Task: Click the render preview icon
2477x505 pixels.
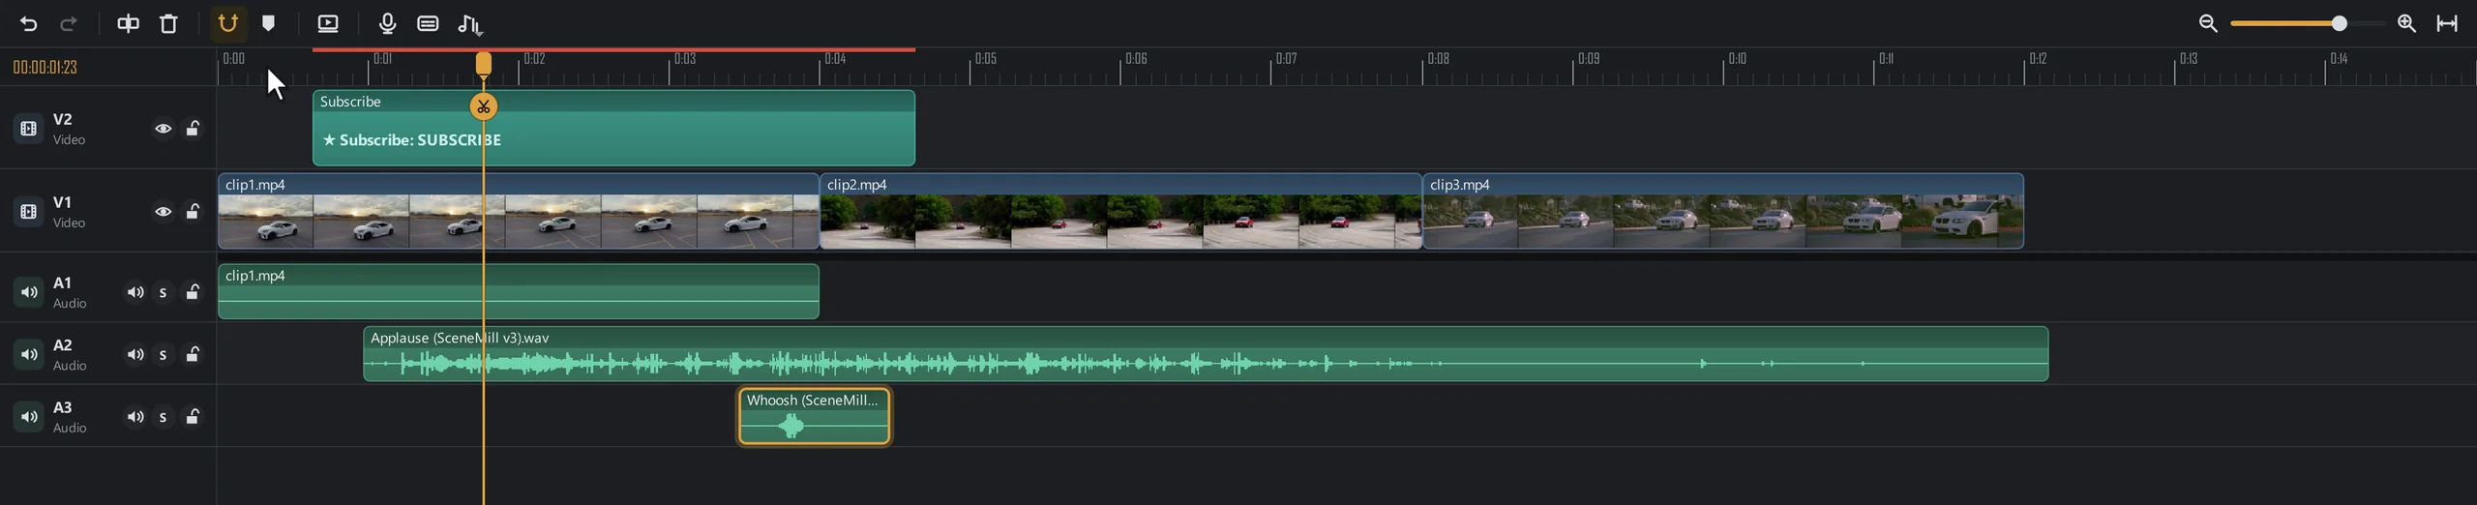Action: 328,24
